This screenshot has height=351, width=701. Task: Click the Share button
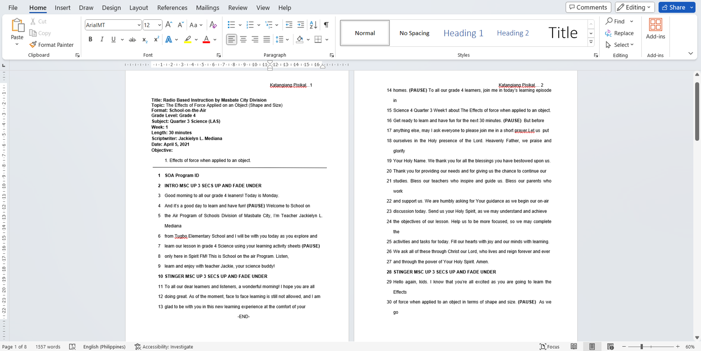coord(673,7)
